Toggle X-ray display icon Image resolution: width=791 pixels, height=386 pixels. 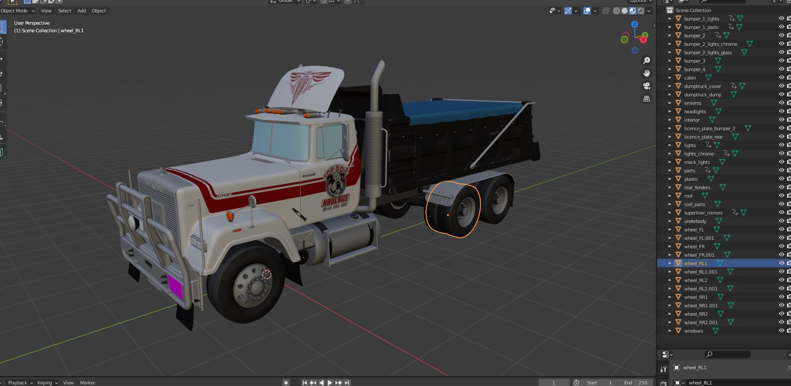(606, 11)
